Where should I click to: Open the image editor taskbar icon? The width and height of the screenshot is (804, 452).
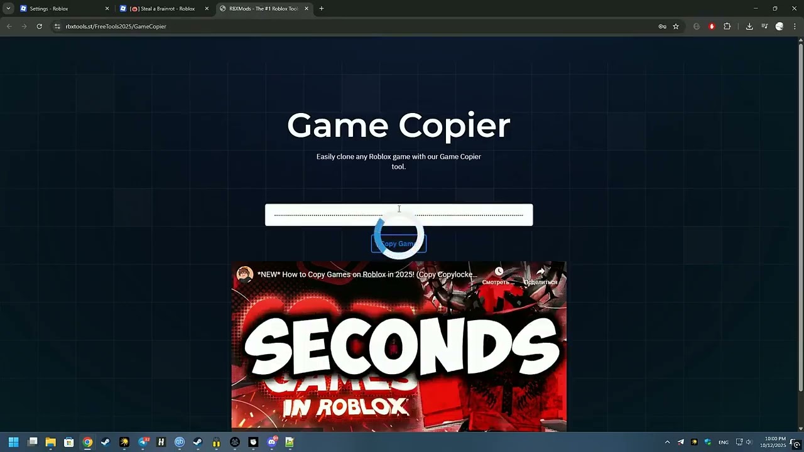(x=290, y=442)
